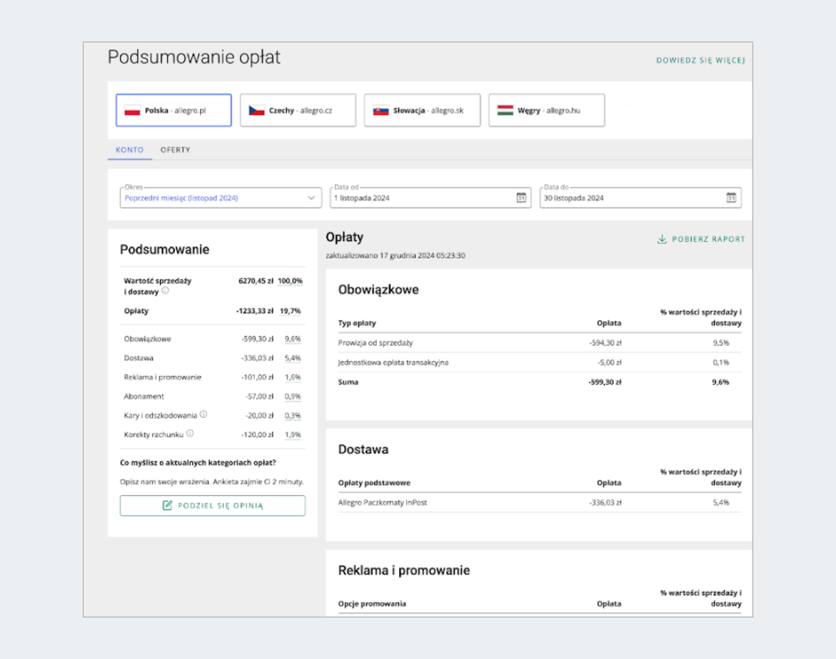Select Abonament row label in summary

click(144, 396)
